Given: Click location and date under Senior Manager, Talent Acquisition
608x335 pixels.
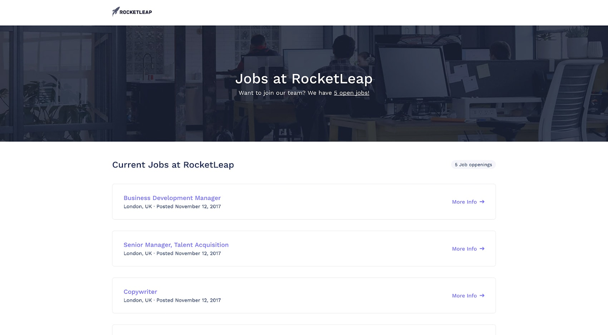Looking at the screenshot, I should tap(172, 253).
